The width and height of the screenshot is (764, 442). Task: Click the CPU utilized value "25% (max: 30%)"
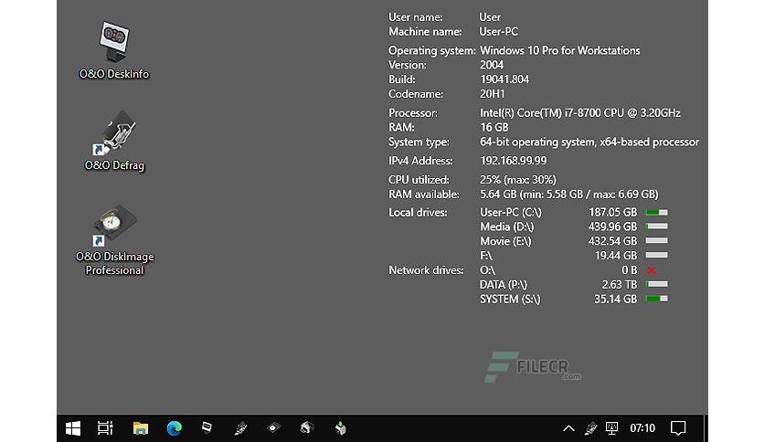pyautogui.click(x=518, y=180)
